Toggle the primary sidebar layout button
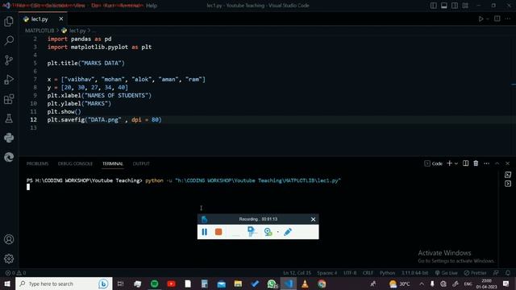The height and width of the screenshot is (290, 516). coord(434,6)
